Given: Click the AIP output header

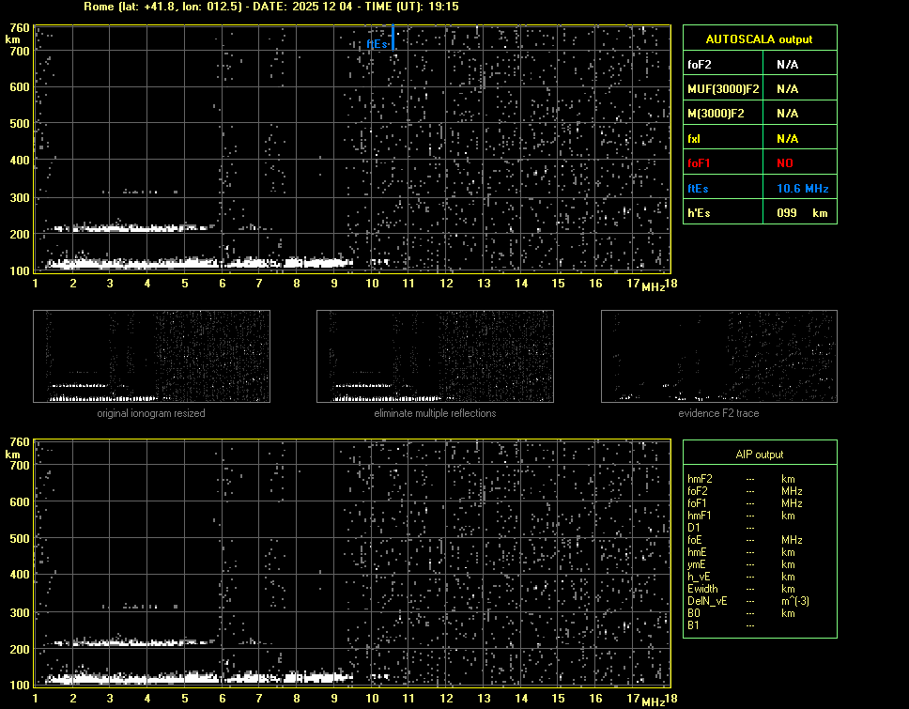Looking at the screenshot, I should [x=759, y=455].
